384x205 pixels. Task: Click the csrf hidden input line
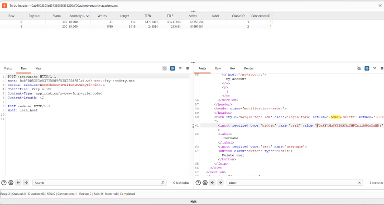point(301,125)
